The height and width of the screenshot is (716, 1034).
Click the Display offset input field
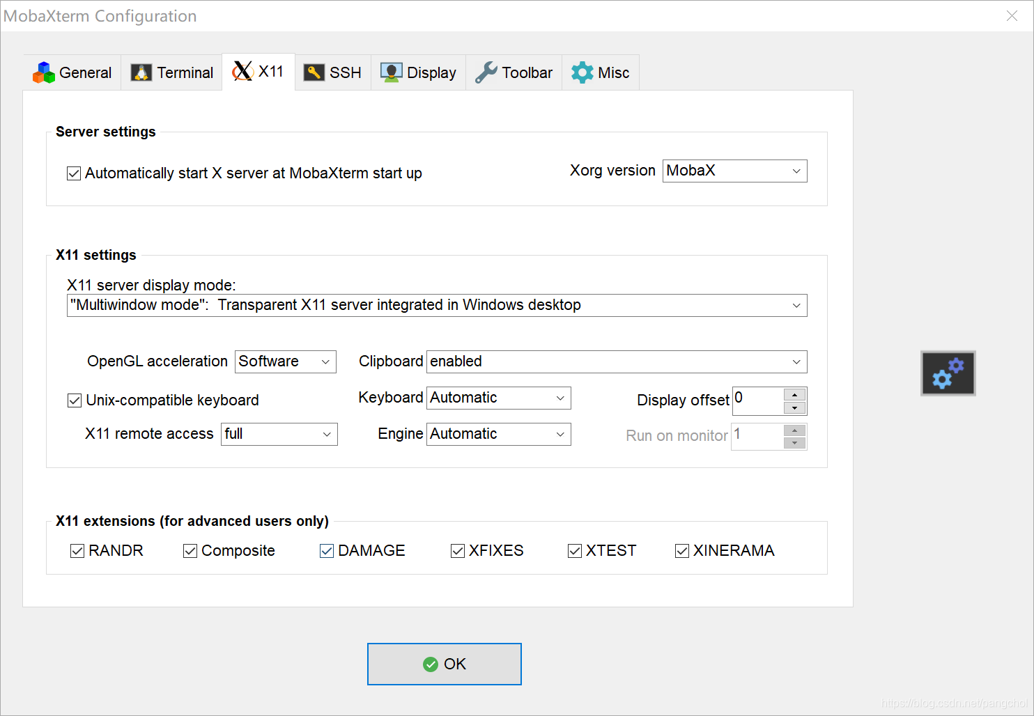758,401
